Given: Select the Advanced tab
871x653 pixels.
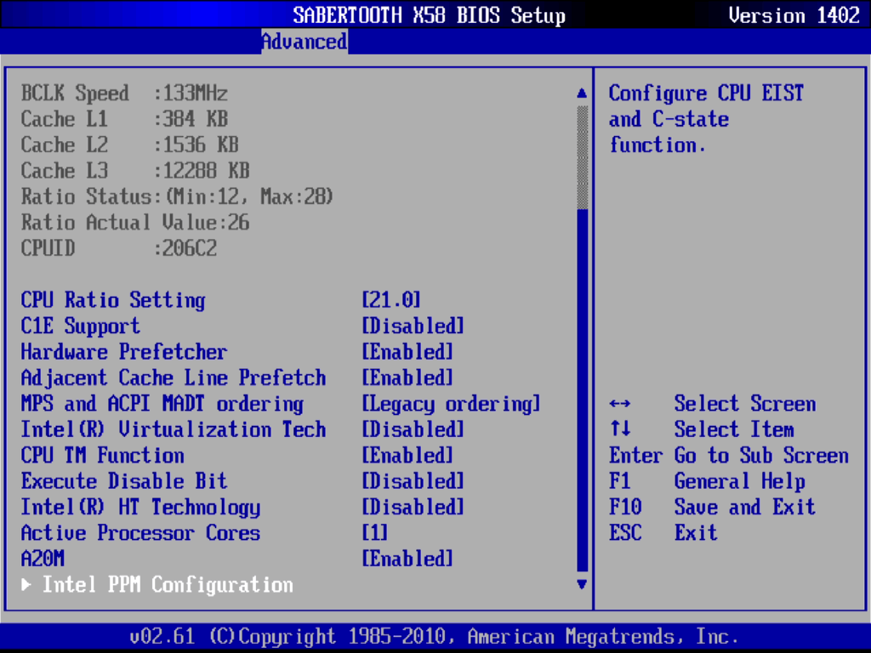Looking at the screenshot, I should click(305, 42).
